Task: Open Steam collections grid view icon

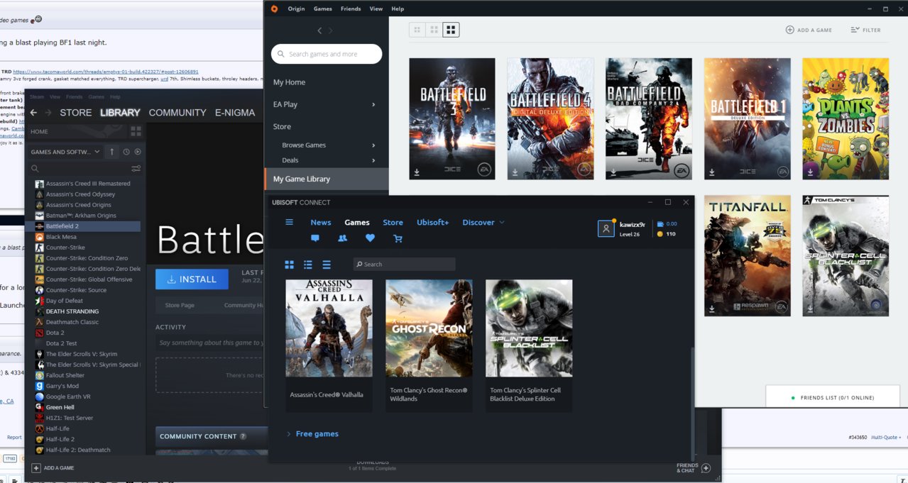Action: [136, 131]
